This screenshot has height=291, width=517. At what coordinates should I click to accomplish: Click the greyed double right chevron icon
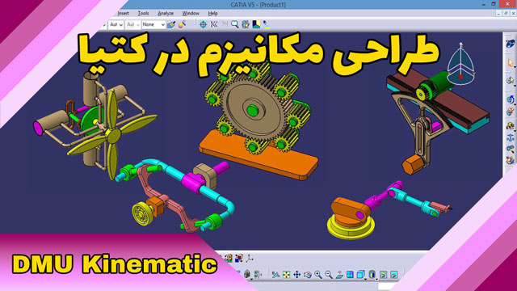(225, 24)
